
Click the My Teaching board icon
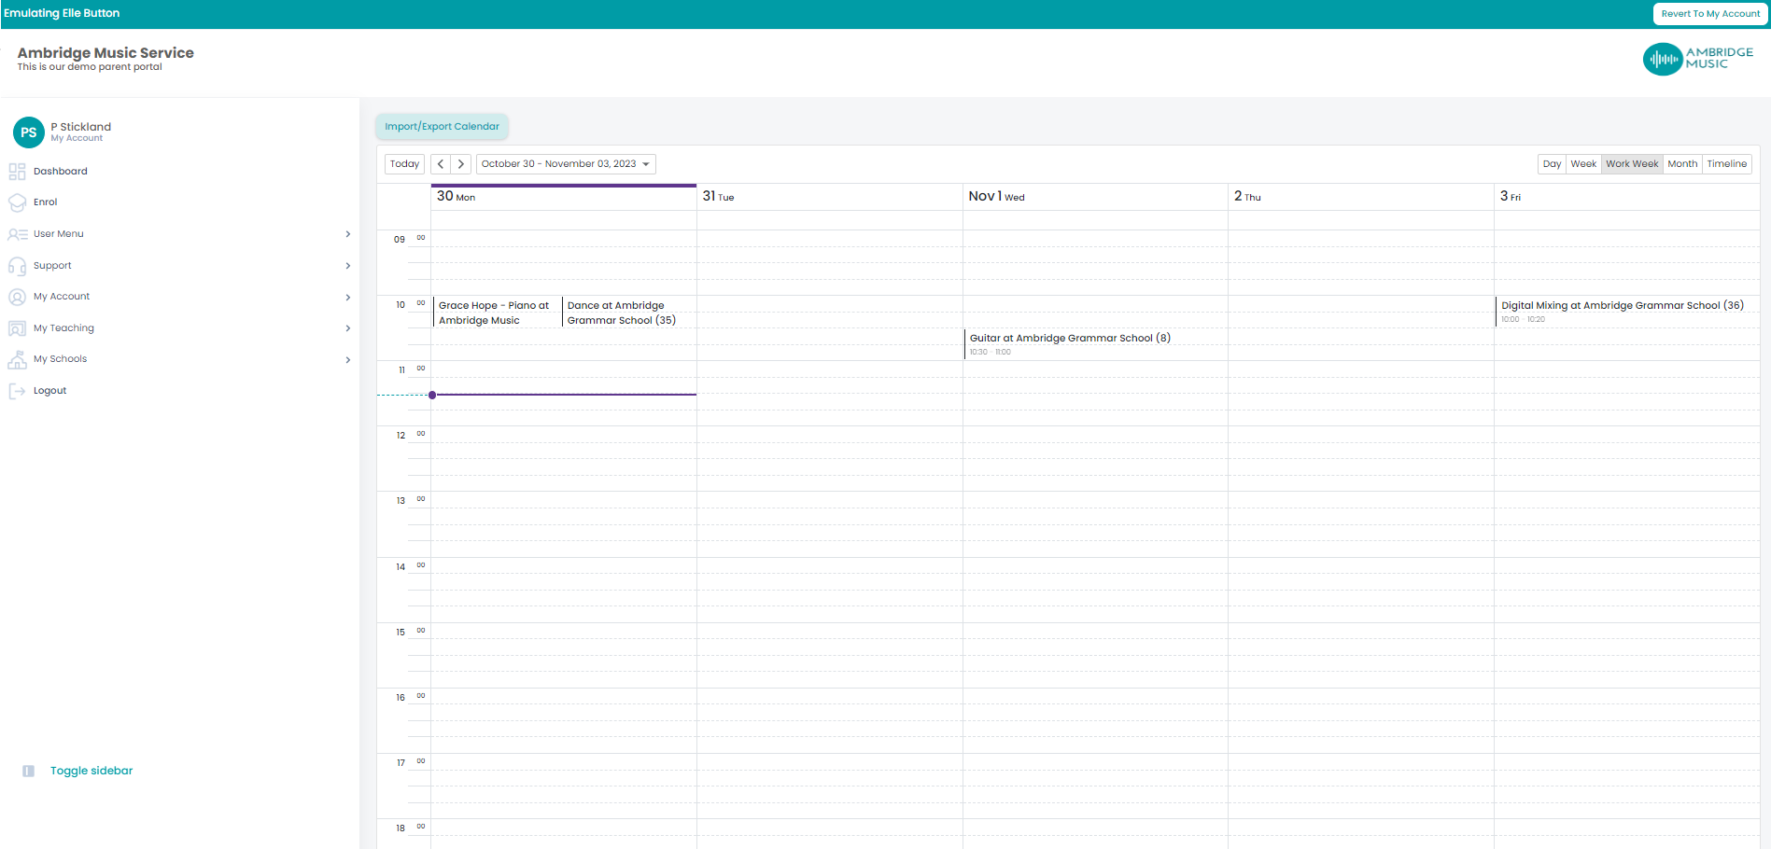click(17, 328)
